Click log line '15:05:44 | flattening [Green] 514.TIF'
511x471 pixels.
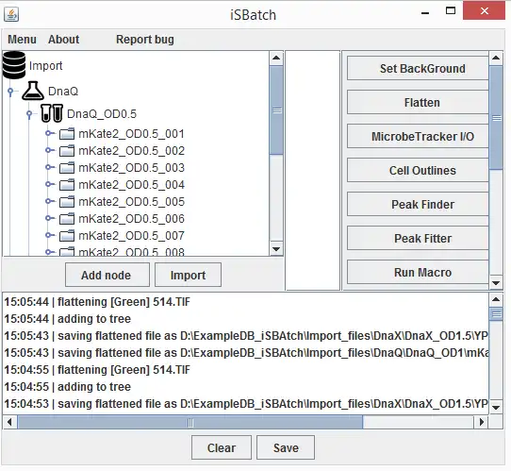click(97, 302)
